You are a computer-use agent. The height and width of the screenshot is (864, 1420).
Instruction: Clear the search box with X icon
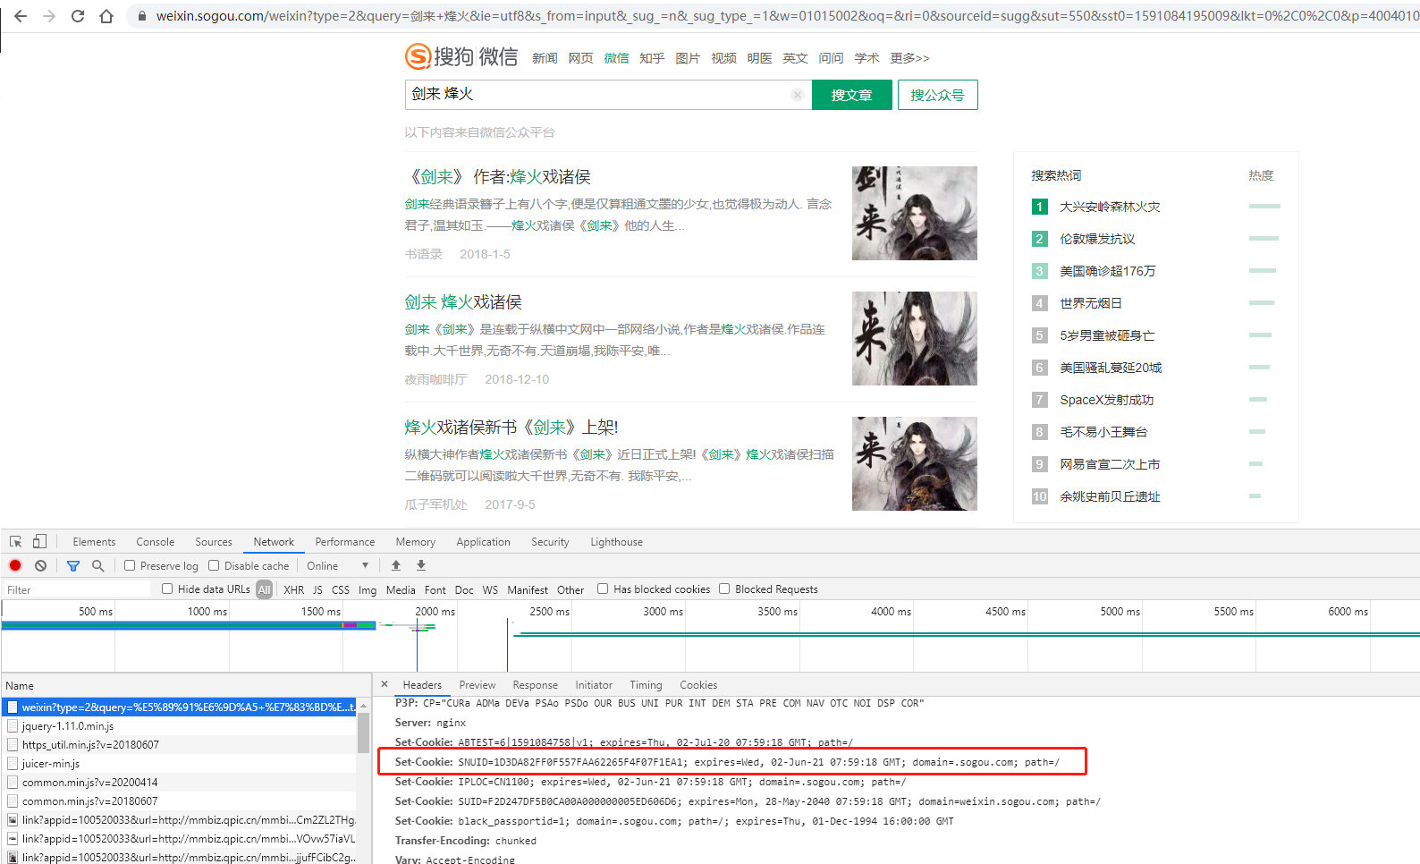(x=797, y=95)
